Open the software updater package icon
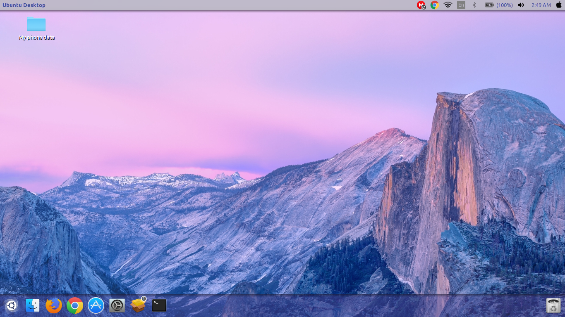The height and width of the screenshot is (317, 565). click(x=138, y=305)
